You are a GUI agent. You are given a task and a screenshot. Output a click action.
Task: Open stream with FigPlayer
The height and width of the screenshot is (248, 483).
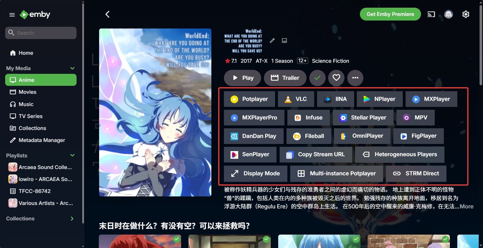(418, 136)
